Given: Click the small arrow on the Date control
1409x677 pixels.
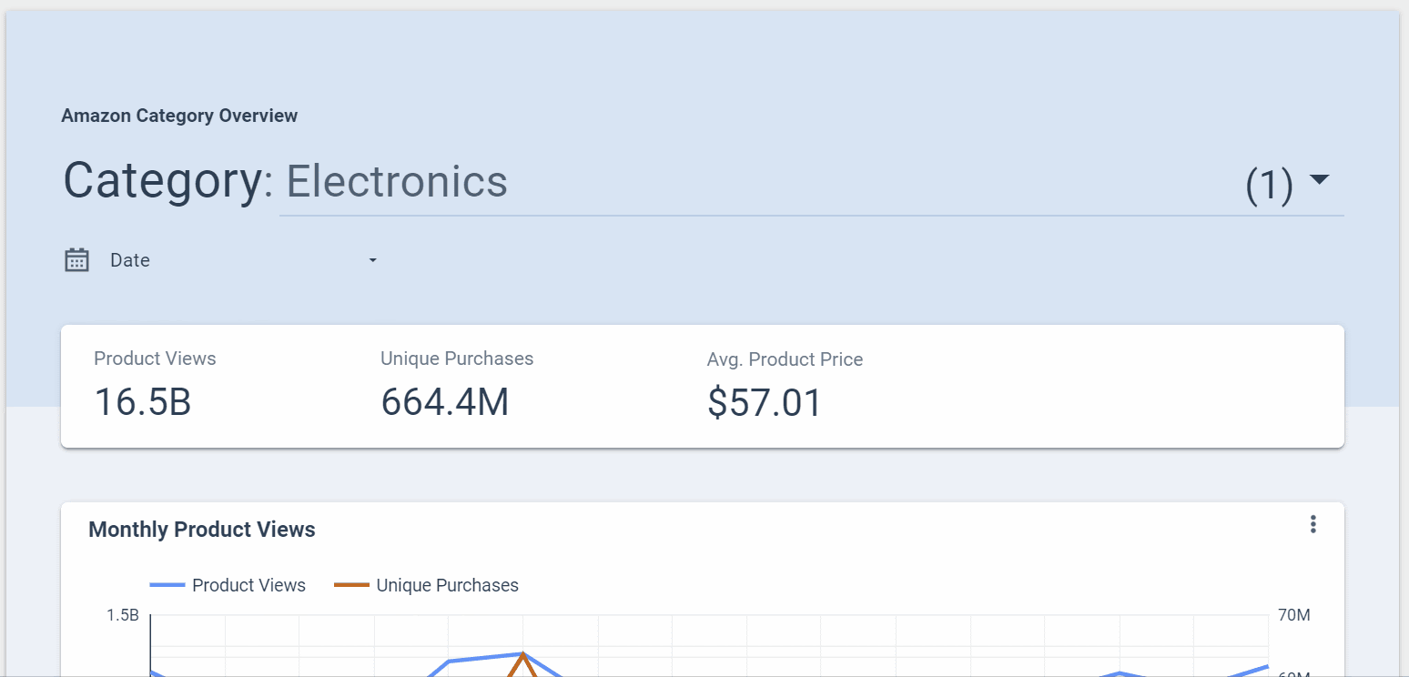Looking at the screenshot, I should pos(372,260).
